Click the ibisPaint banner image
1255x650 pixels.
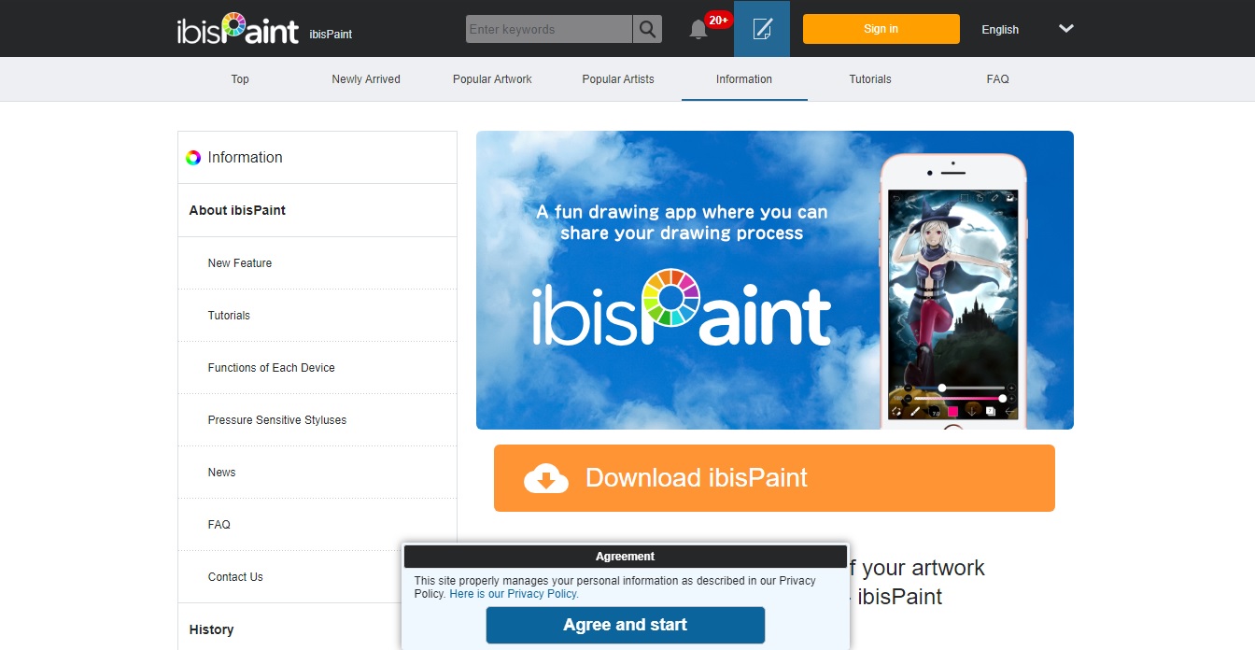coord(775,280)
